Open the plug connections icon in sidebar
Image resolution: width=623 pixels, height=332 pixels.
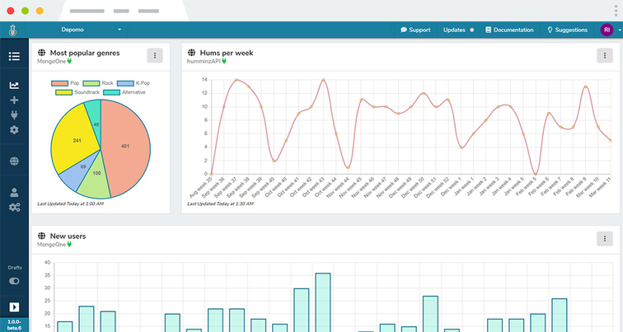pyautogui.click(x=14, y=115)
